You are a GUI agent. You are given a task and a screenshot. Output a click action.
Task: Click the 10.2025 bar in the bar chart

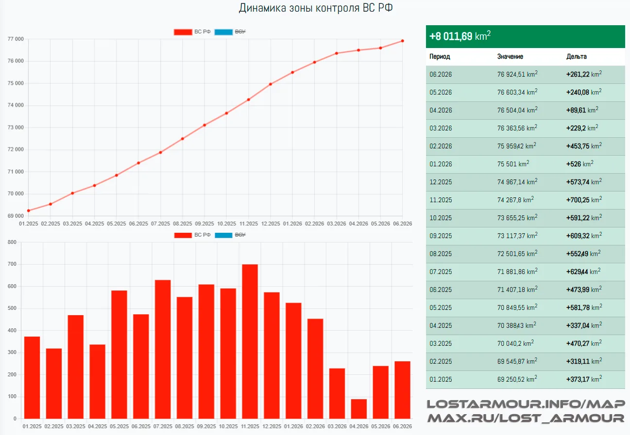(x=229, y=354)
